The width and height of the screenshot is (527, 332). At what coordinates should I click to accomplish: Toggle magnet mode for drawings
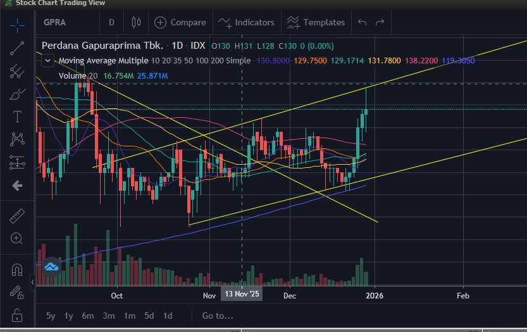(x=17, y=270)
